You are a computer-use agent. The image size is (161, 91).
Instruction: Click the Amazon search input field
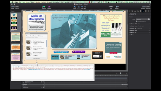[96, 56]
